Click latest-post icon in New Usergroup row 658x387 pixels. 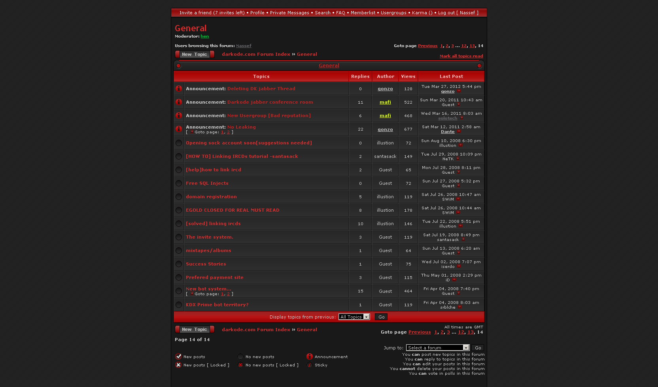(x=461, y=118)
